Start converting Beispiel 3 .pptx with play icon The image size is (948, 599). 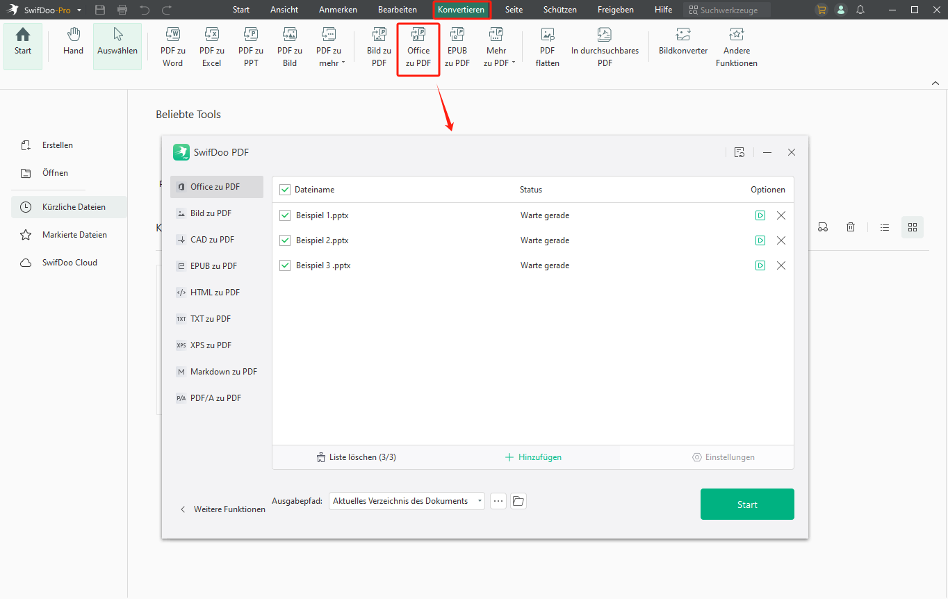pyautogui.click(x=760, y=265)
